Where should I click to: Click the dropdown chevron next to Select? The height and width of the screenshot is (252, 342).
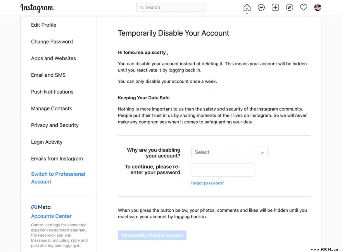(x=262, y=152)
